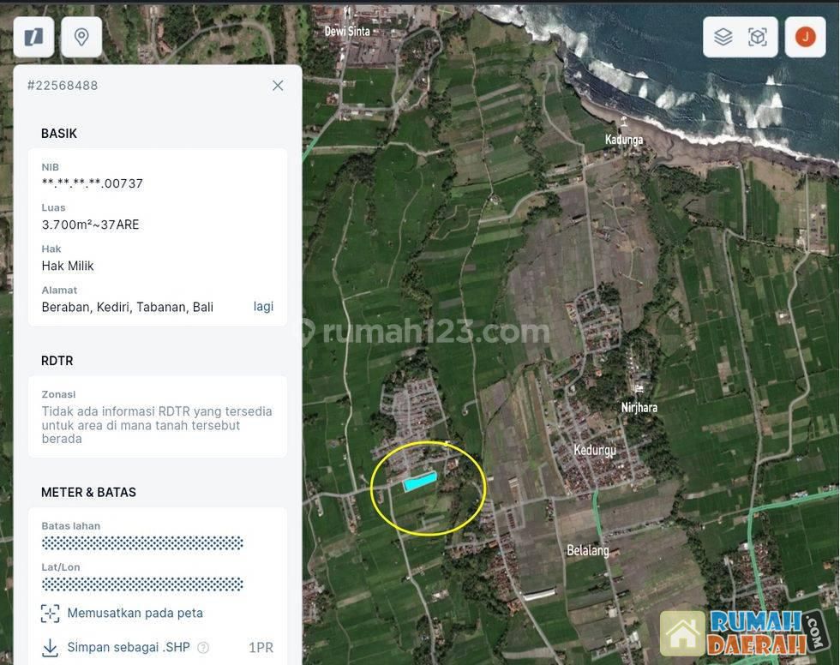Image resolution: width=840 pixels, height=665 pixels.
Task: Open the orange J user avatar
Action: (x=805, y=37)
